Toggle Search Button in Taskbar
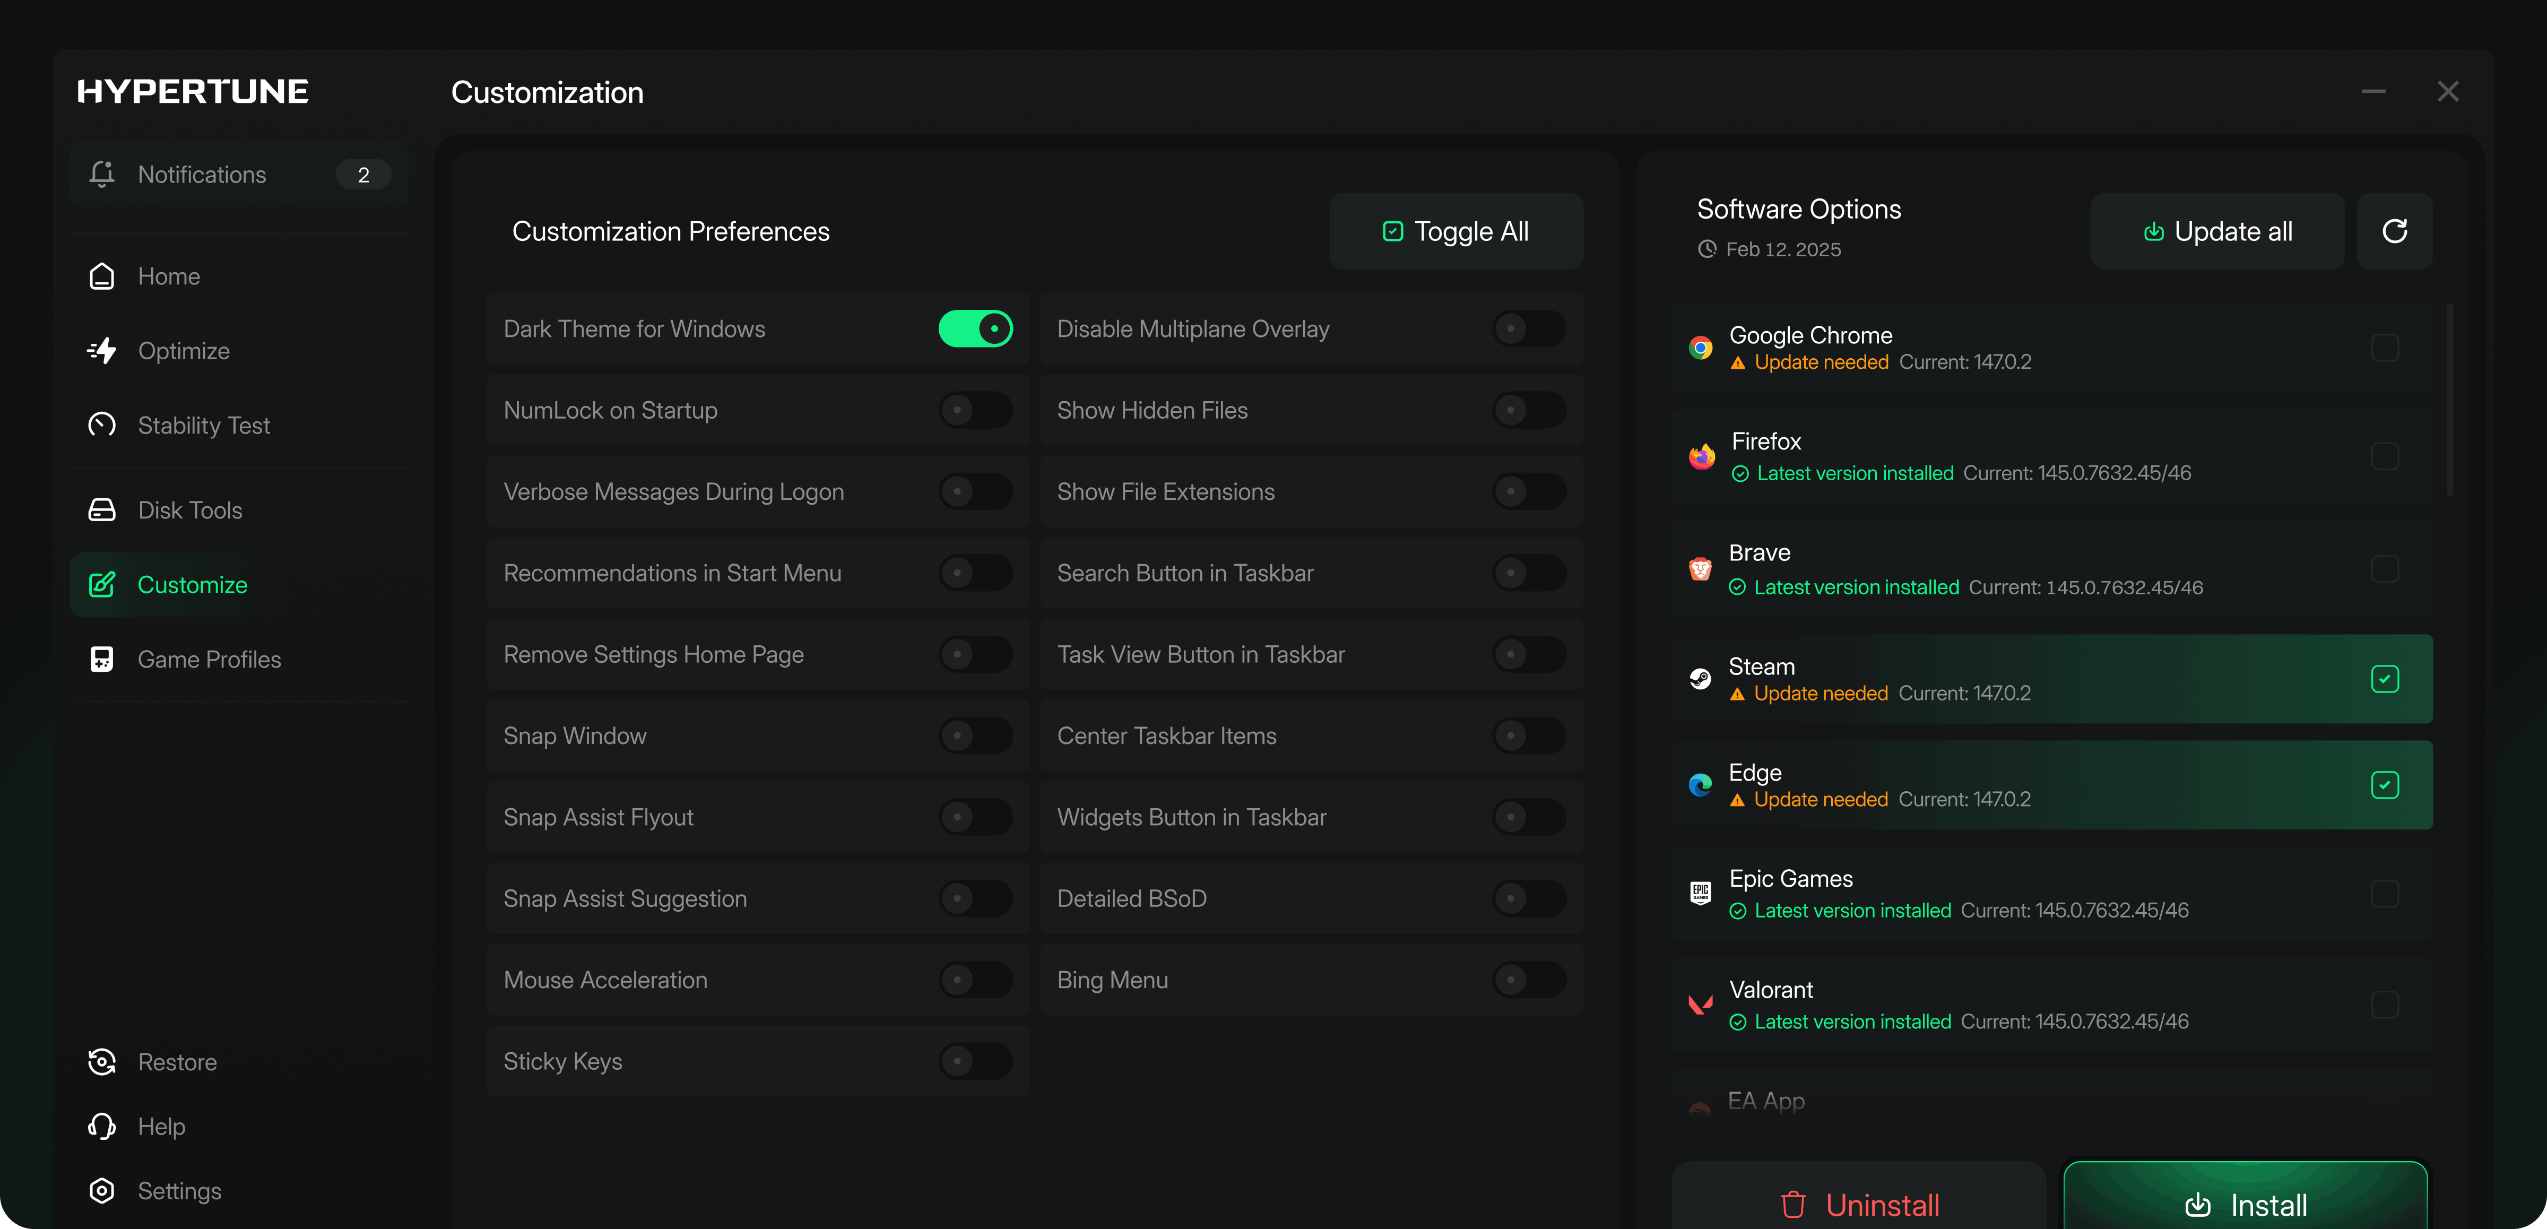 pos(1529,573)
